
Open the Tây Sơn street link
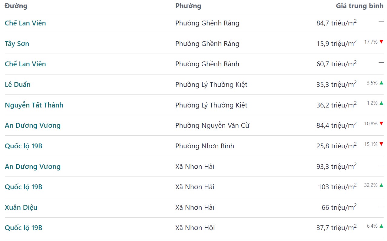17,44
